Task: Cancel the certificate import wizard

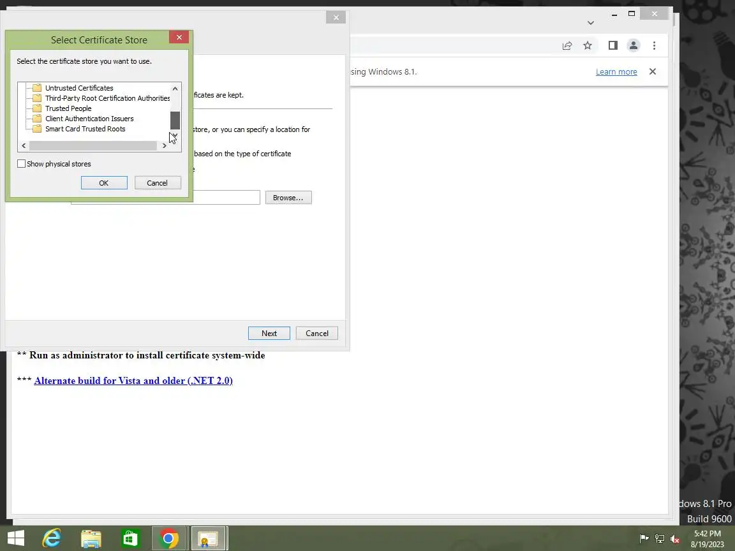Action: (x=317, y=333)
